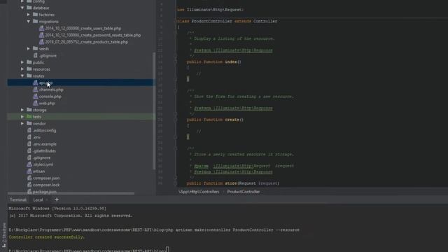Expand the factories folder arrow
Viewport: 448px width, 252px height.
[x=29, y=15]
